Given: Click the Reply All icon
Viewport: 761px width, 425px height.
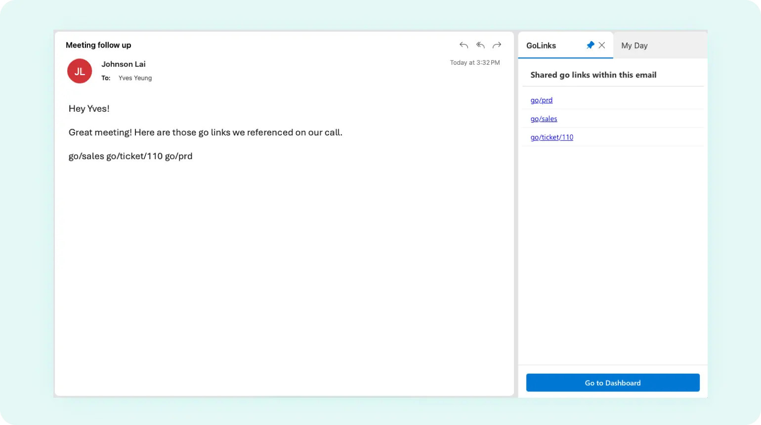Looking at the screenshot, I should pos(480,45).
